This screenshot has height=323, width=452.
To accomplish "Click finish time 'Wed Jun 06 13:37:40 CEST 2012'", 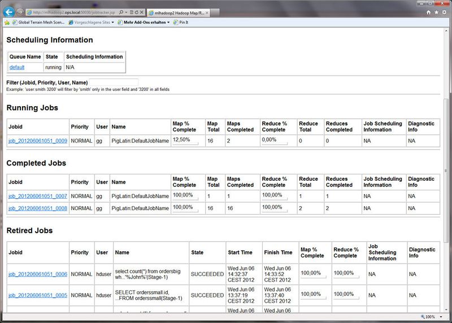I will pos(277,295).
